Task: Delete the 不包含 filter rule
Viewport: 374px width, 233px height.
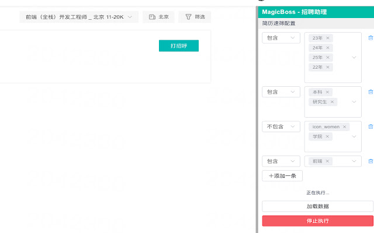Action: point(370,126)
